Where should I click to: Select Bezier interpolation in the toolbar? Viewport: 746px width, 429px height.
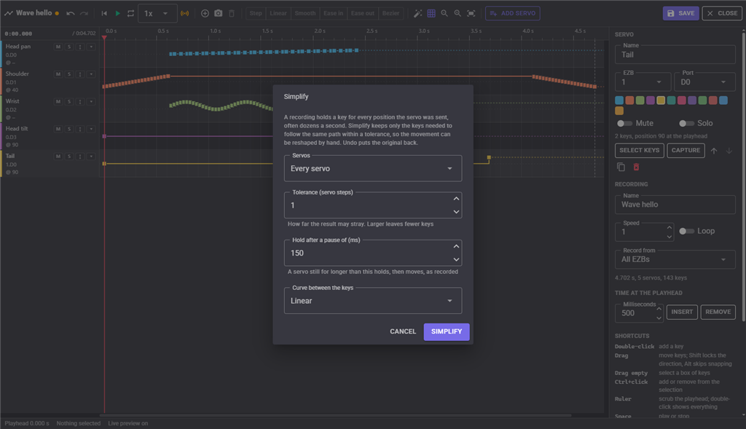click(x=390, y=13)
